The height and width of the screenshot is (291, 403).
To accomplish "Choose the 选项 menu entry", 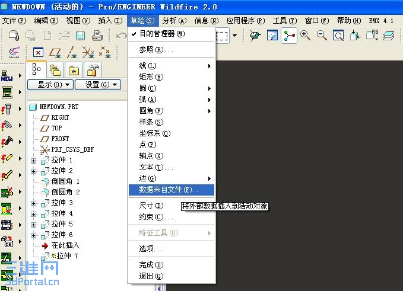I will point(172,249).
